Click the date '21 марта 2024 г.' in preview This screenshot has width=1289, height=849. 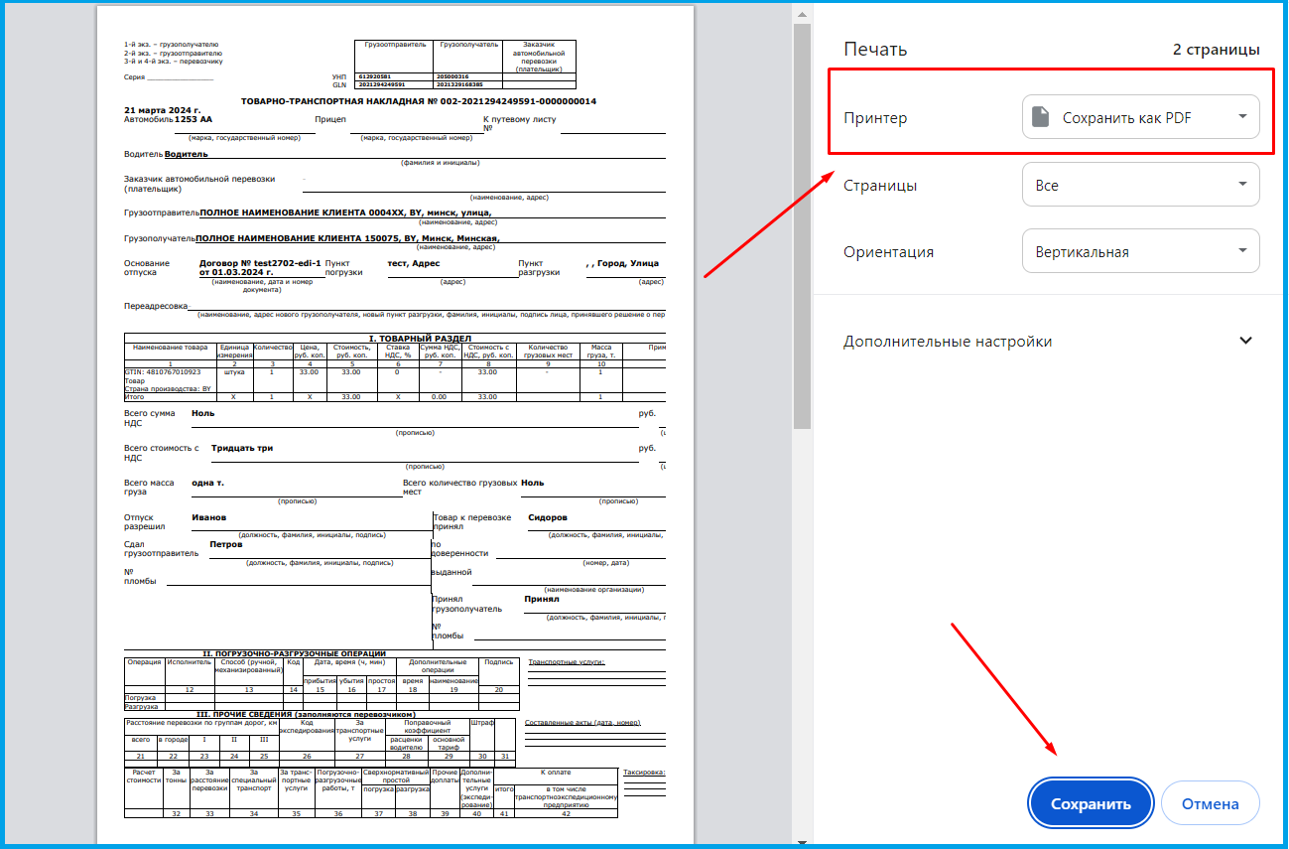tap(163, 110)
